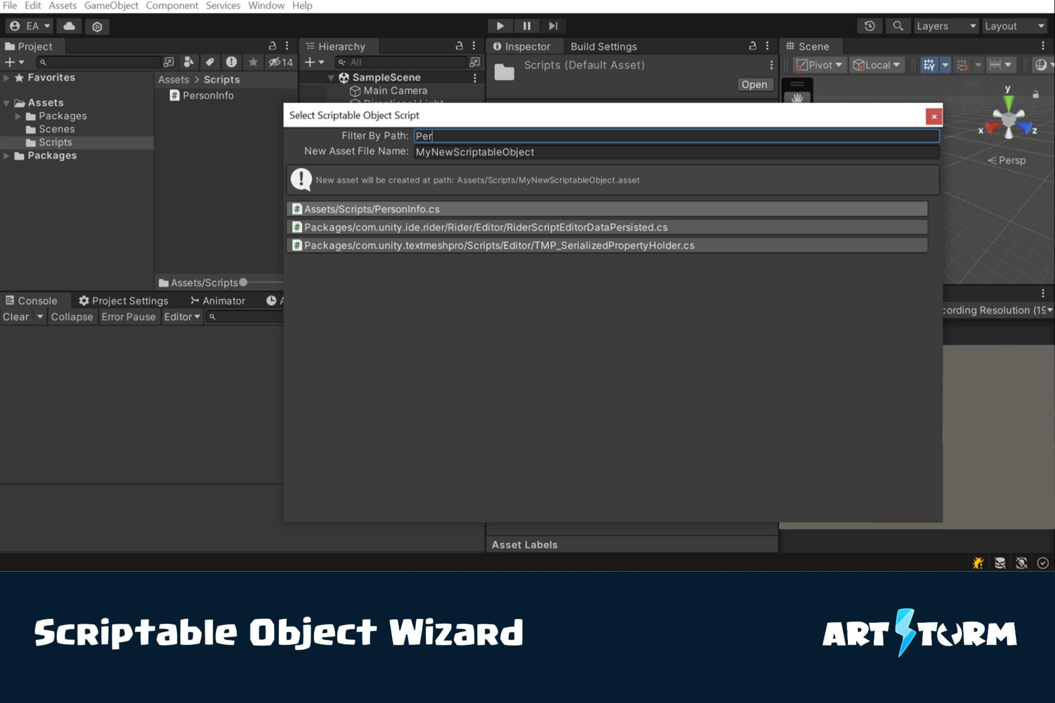Open the Undo History clock icon
This screenshot has height=703, width=1055.
click(x=869, y=26)
